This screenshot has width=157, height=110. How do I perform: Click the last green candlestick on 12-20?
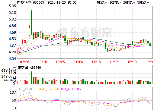pyautogui.click(x=150, y=45)
